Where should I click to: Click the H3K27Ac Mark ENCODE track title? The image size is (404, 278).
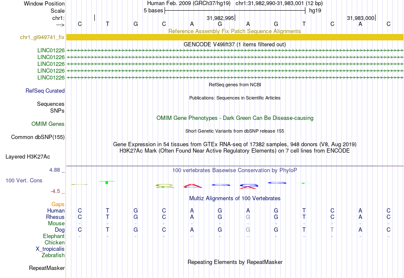pyautogui.click(x=235, y=151)
